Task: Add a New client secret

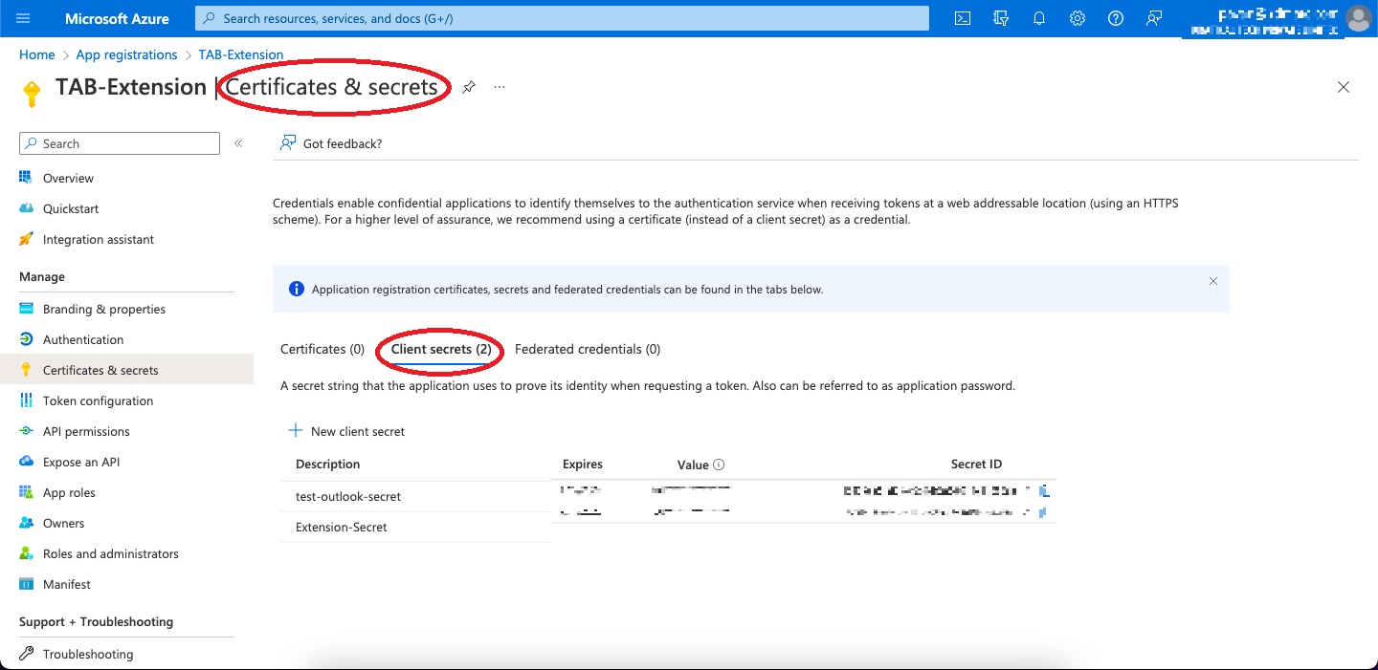Action: [346, 431]
